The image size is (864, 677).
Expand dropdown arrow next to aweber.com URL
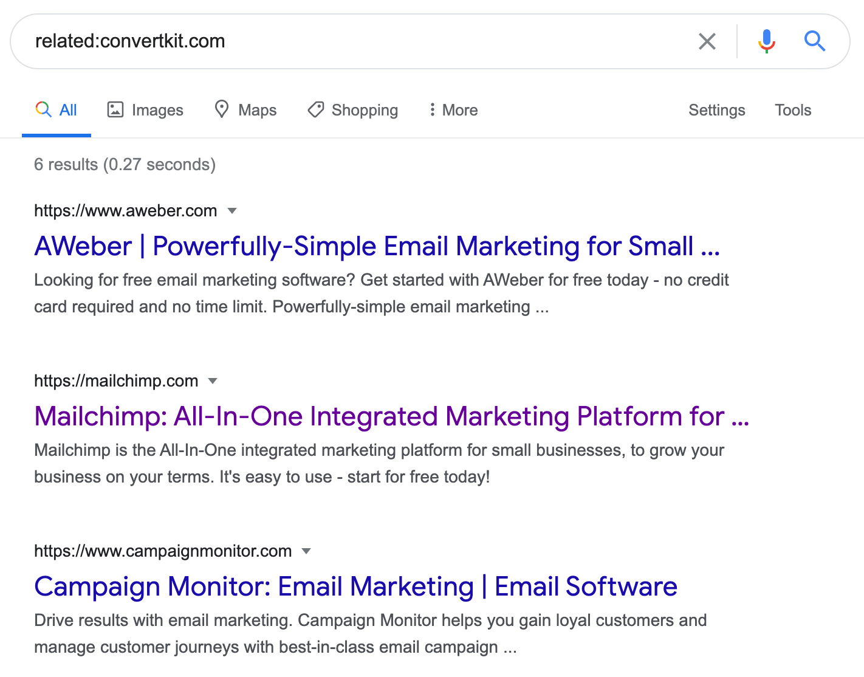(x=232, y=211)
